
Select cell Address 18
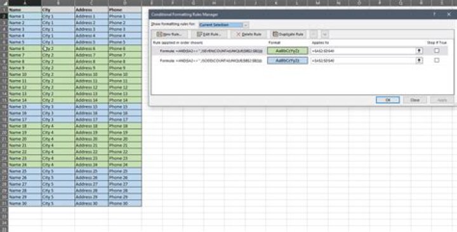(x=91, y=126)
